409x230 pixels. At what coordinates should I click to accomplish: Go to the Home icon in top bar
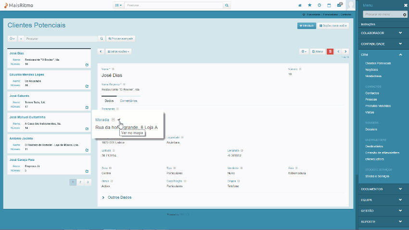pyautogui.click(x=300, y=5)
